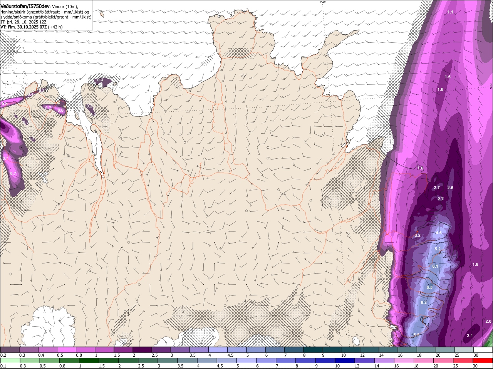Screen dimensions: 493x369
Task: Click the 0.6 precipitation value in the northwest
Action: point(60,110)
